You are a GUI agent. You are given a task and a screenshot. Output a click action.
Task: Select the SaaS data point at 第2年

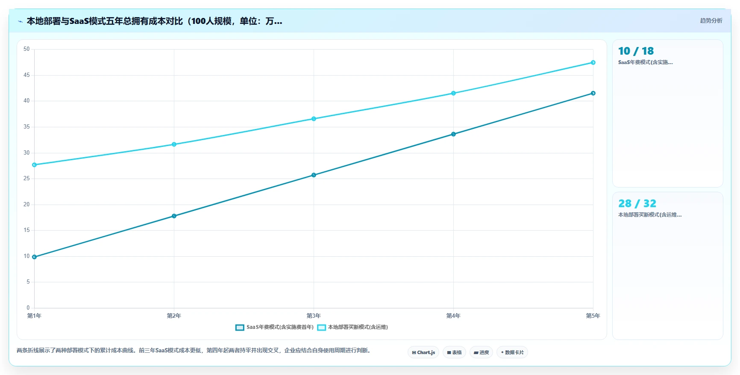pos(174,216)
